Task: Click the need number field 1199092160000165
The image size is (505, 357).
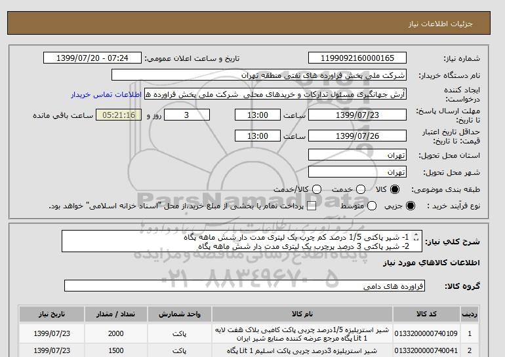Action: 357,58
